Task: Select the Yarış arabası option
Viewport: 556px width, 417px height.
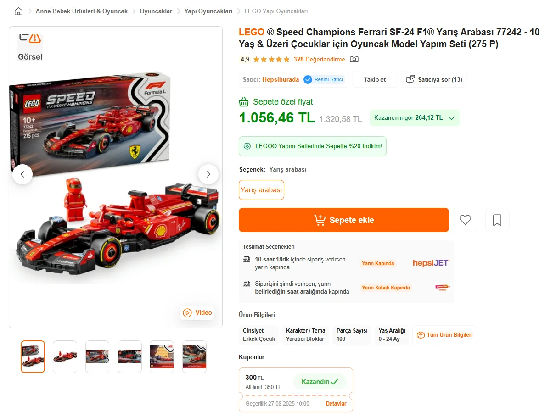Action: pos(261,190)
